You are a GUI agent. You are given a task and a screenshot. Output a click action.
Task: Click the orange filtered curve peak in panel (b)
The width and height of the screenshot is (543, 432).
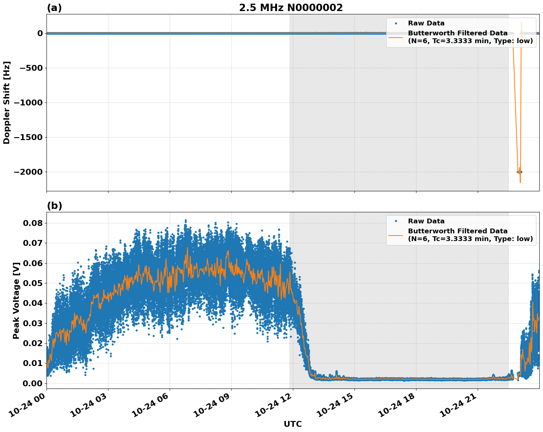188,248
